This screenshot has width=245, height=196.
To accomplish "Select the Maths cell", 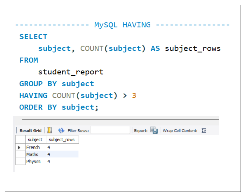I will pos(32,154).
